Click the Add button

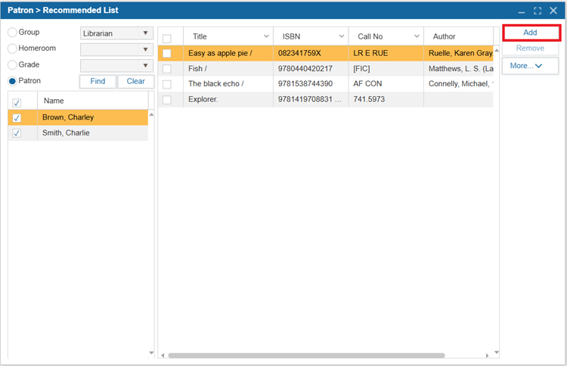[530, 33]
